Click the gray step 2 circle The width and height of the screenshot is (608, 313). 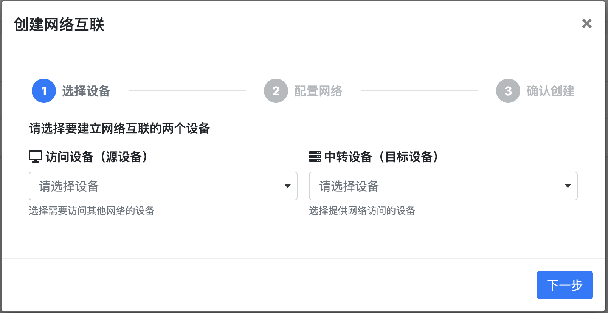tap(276, 91)
